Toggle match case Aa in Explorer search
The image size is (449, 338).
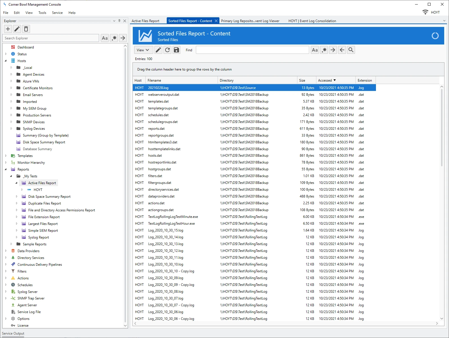pos(105,38)
